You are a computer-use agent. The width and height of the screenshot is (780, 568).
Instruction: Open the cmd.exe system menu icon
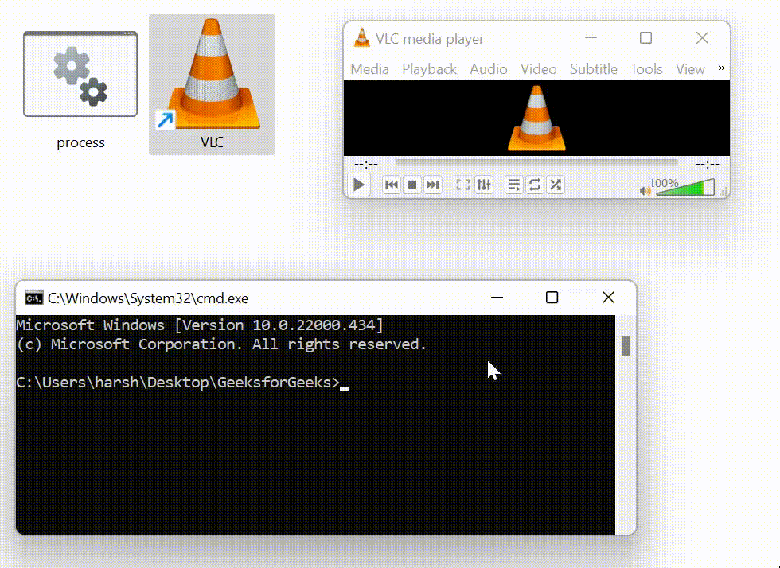33,298
